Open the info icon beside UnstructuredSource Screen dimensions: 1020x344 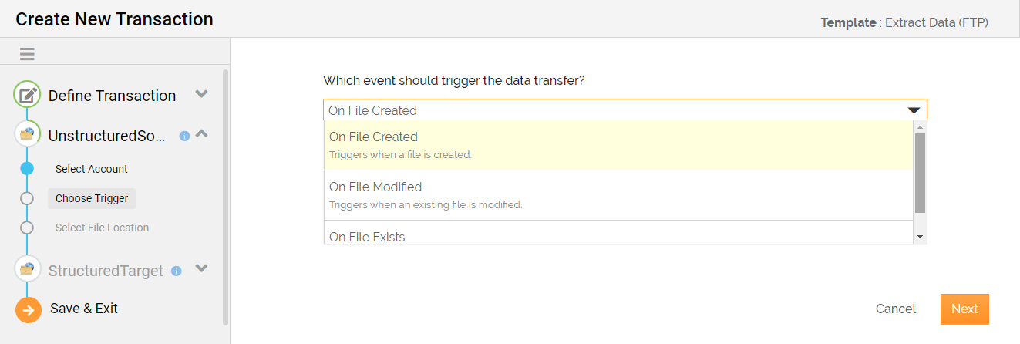pyautogui.click(x=184, y=136)
